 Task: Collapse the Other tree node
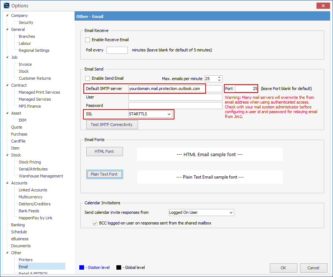coord(7,253)
